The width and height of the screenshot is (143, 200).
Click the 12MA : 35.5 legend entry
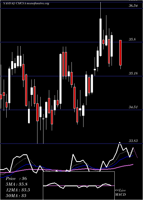click(18, 190)
